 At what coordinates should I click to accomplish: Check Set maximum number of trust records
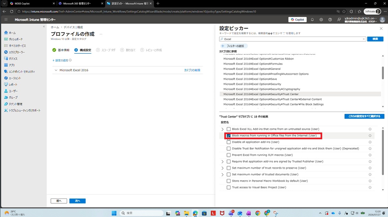tap(229, 168)
